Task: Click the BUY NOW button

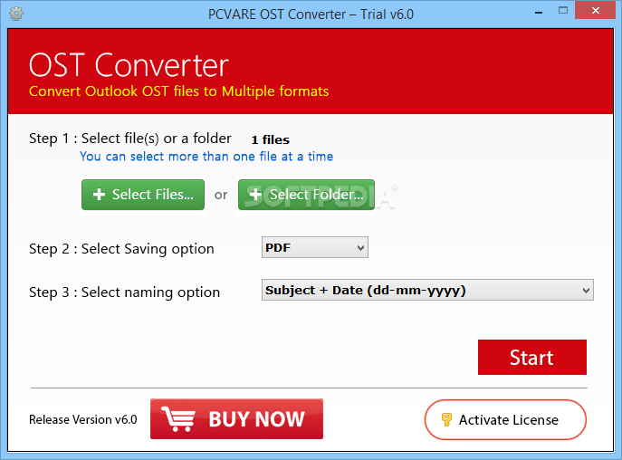Action: (236, 419)
